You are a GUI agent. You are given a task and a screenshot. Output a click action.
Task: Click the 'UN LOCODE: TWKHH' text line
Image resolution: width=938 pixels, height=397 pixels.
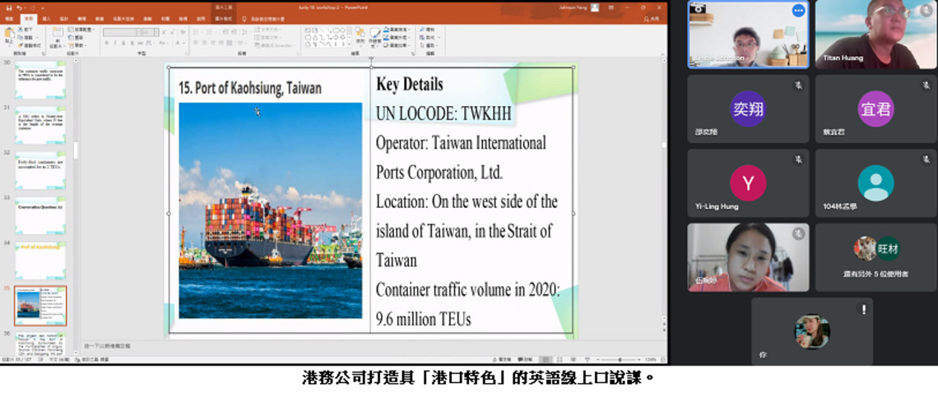click(444, 113)
